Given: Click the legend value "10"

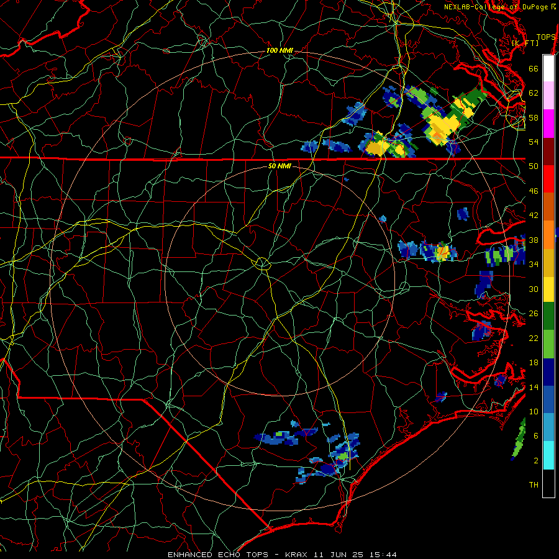Looking at the screenshot, I should [534, 411].
